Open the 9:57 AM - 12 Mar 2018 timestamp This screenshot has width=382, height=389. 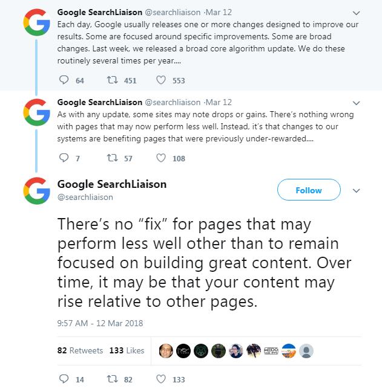[x=100, y=323]
